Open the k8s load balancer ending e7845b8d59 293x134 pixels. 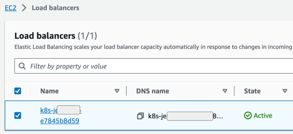point(60,121)
